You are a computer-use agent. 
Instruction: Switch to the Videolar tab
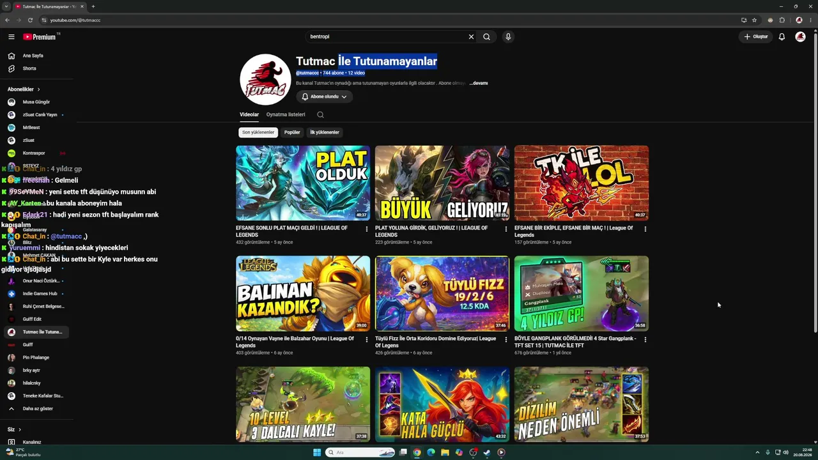click(x=249, y=115)
